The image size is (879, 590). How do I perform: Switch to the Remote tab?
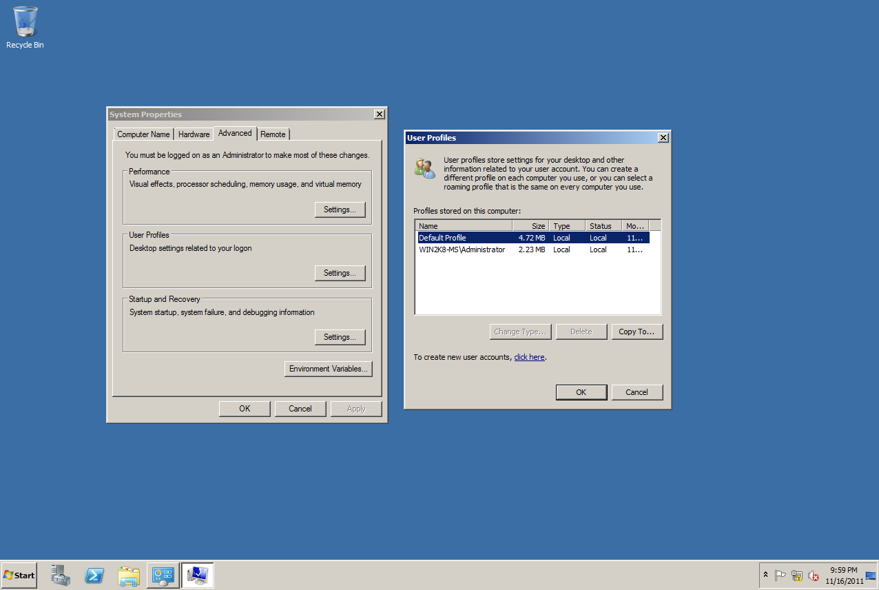[x=273, y=134]
